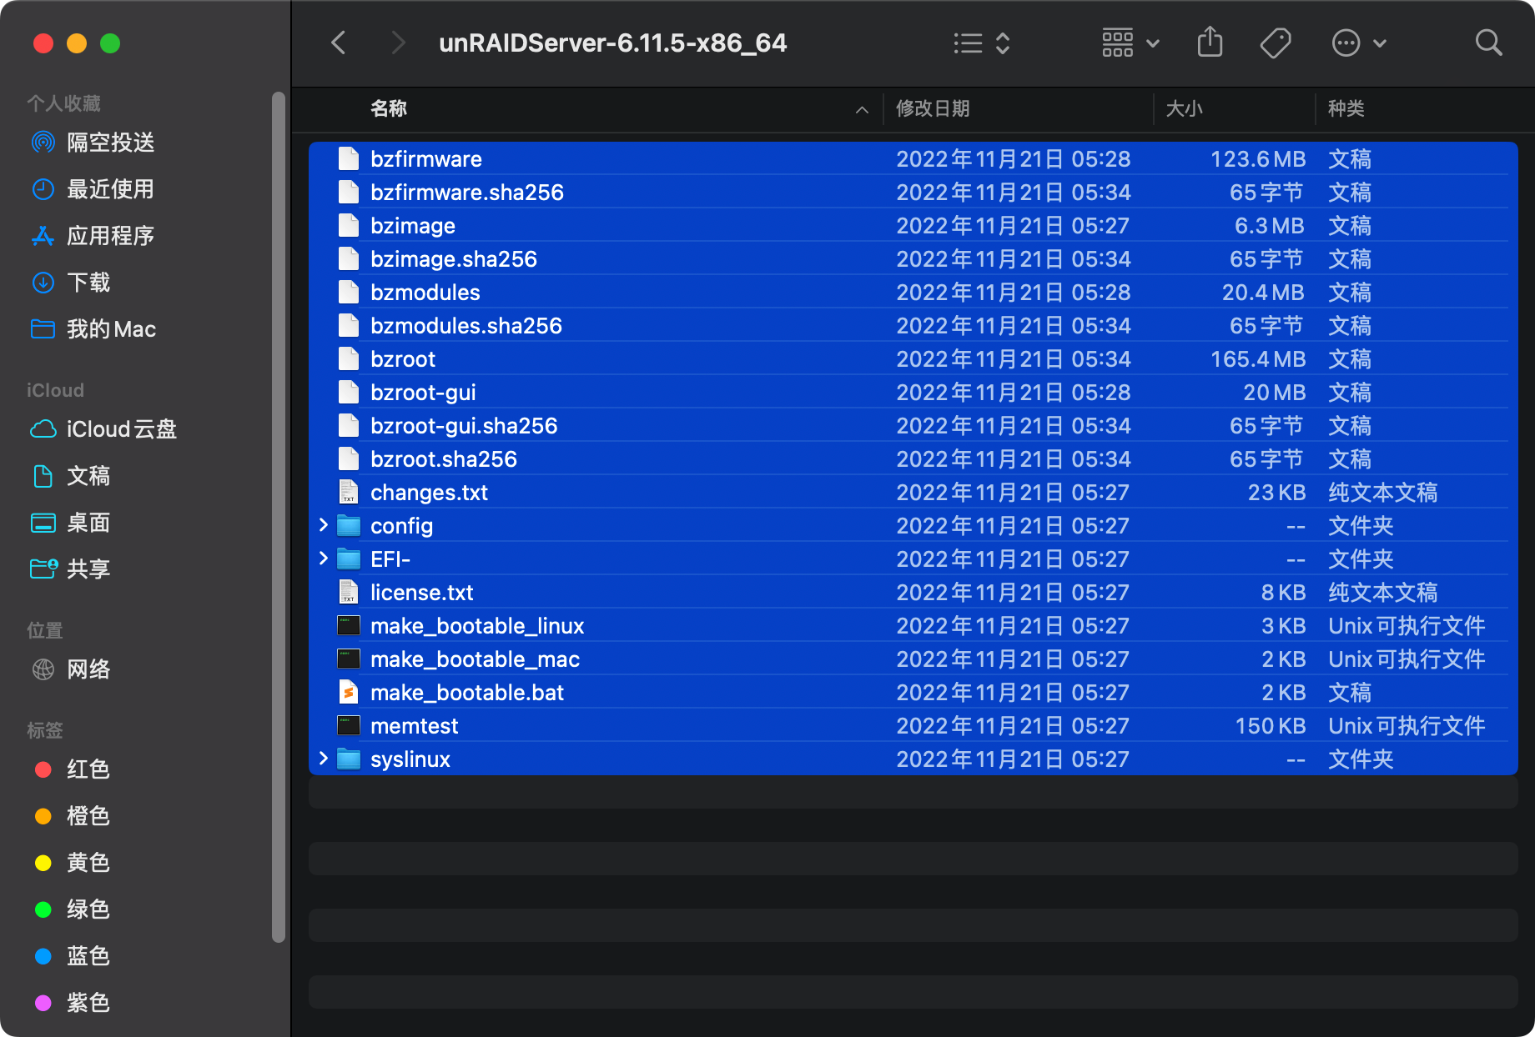Open the group-by grid dropdown
This screenshot has width=1535, height=1037.
point(1130,43)
